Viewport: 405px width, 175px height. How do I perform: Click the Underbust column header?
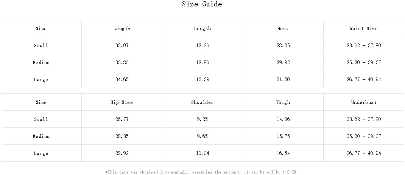click(364, 102)
